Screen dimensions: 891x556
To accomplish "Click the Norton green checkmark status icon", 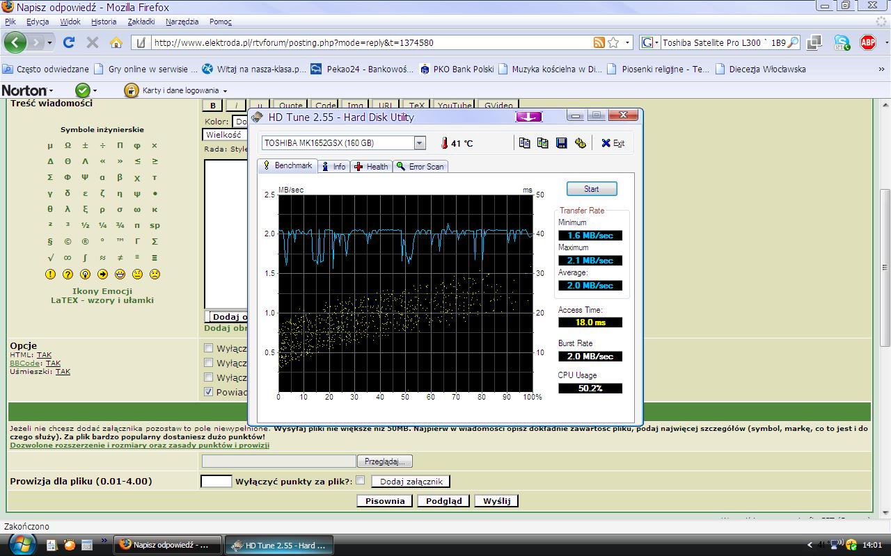I will click(x=83, y=90).
